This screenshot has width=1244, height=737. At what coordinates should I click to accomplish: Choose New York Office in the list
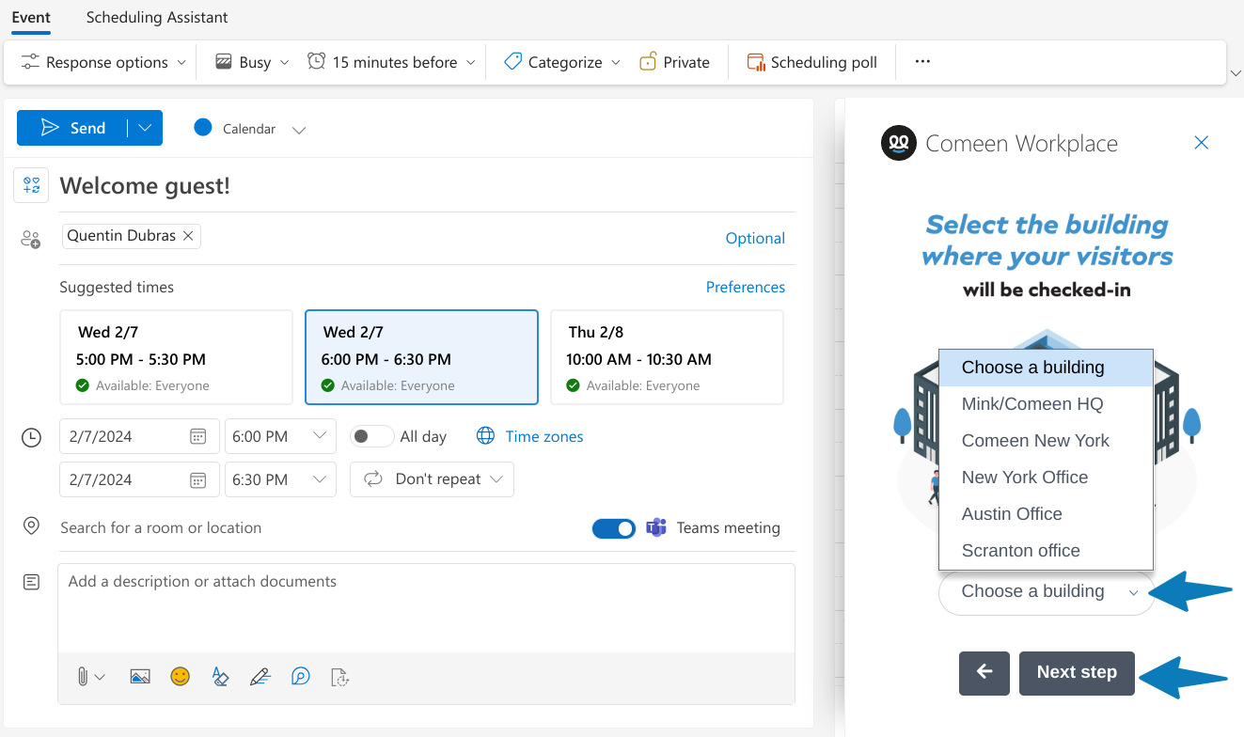pos(1047,478)
